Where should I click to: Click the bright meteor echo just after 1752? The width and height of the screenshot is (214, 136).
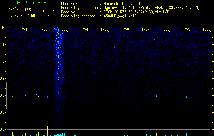(47, 97)
